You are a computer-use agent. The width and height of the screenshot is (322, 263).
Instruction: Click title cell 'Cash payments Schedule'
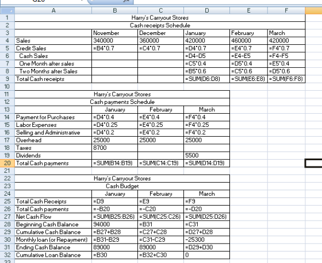[x=122, y=102]
